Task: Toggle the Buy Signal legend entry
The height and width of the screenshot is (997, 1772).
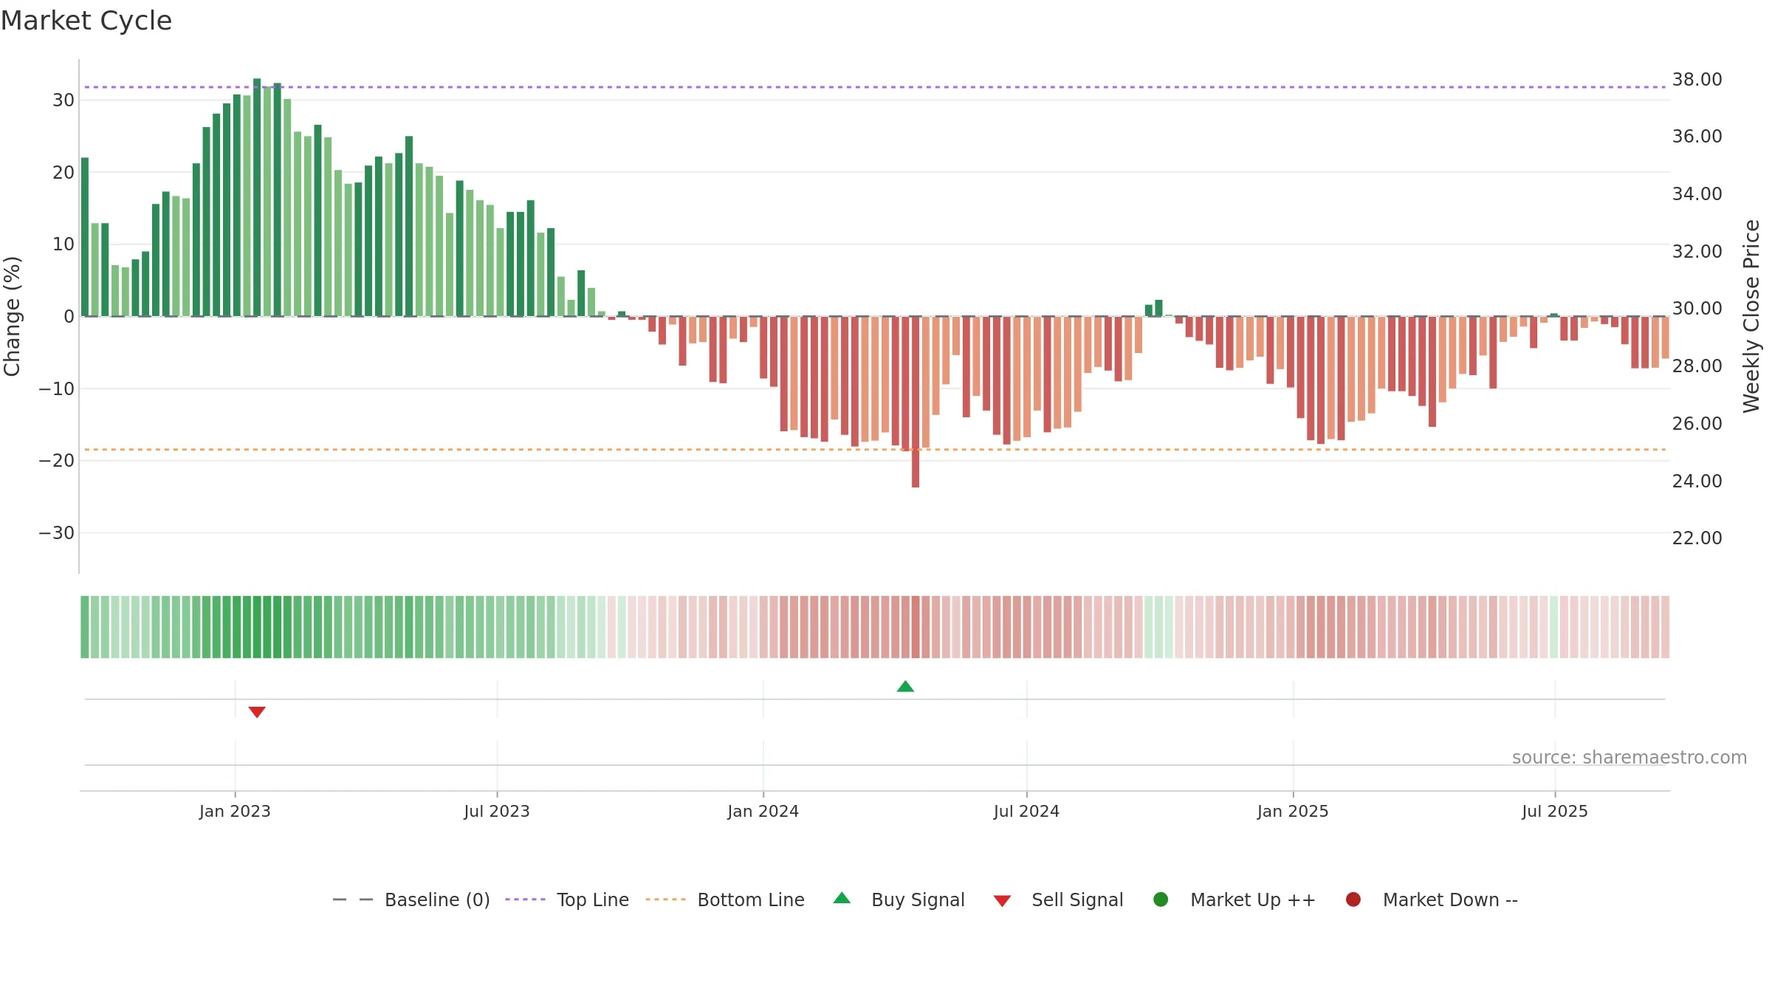Action: pyautogui.click(x=899, y=900)
